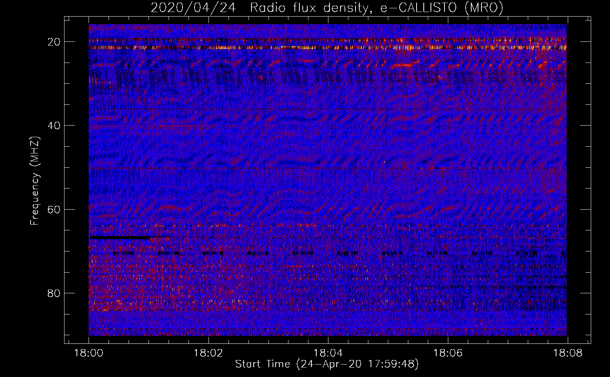
Task: Click the 20 MHz frequency tick label
Action: pyautogui.click(x=54, y=42)
